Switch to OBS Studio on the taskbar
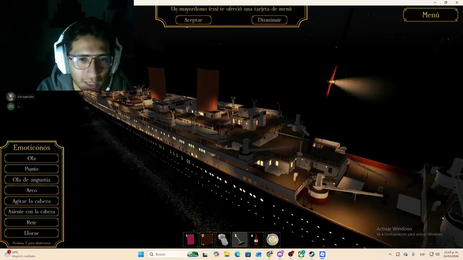The width and height of the screenshot is (463, 260). tap(290, 254)
